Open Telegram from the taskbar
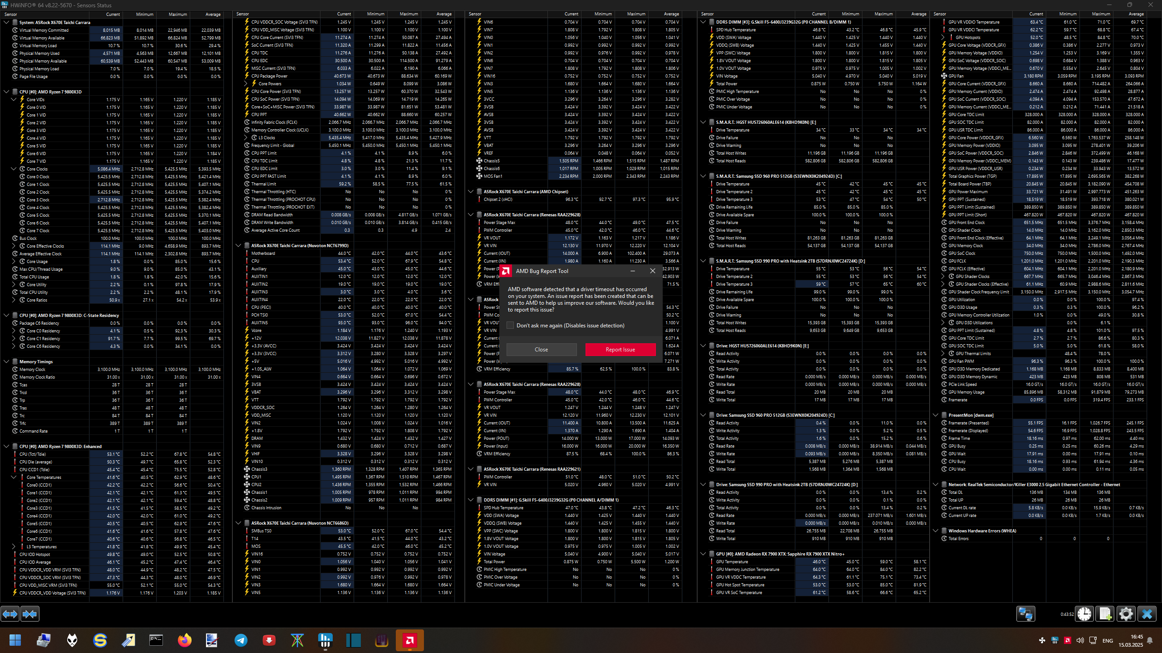The height and width of the screenshot is (653, 1162). click(241, 640)
